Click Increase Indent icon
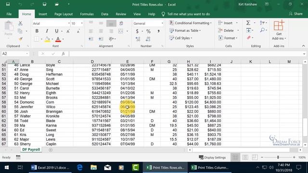The width and height of the screenshot is (308, 173). pos(101,39)
